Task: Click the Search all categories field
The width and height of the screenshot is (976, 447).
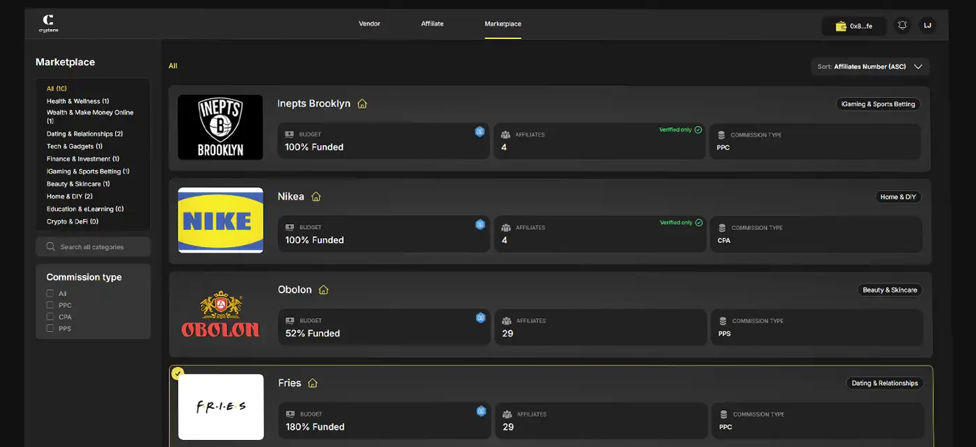Action: coord(93,247)
